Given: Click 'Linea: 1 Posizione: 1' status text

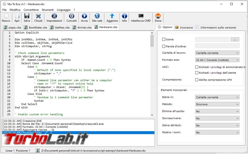Looking at the screenshot, I should click(18, 150).
